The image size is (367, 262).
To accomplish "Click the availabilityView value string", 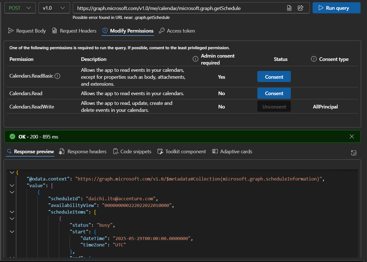I will coord(137,205).
